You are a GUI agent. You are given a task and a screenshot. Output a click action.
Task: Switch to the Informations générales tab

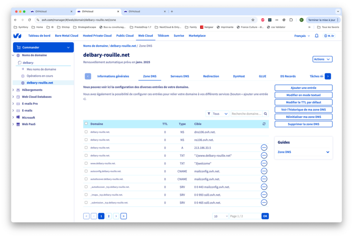[x=113, y=76]
